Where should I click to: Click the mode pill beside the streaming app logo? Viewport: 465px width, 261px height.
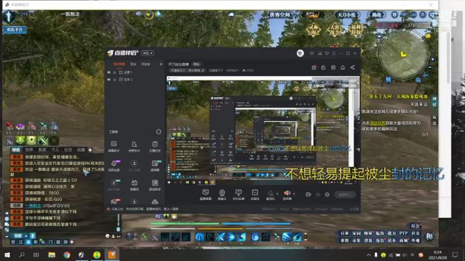[x=148, y=53]
